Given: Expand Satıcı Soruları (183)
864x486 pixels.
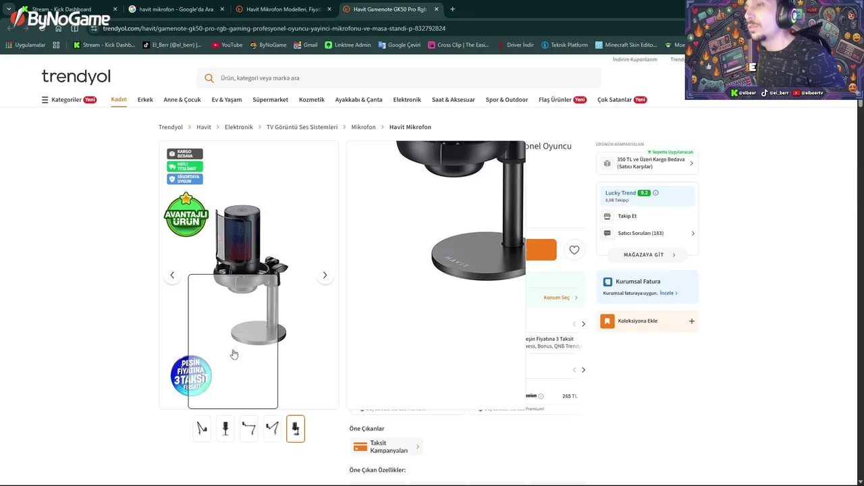Looking at the screenshot, I should (x=647, y=234).
